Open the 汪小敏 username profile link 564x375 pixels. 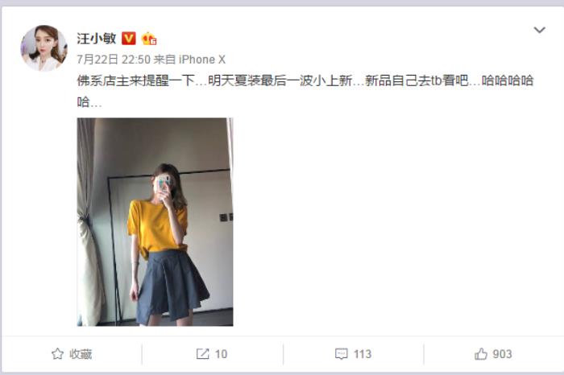tap(97, 38)
